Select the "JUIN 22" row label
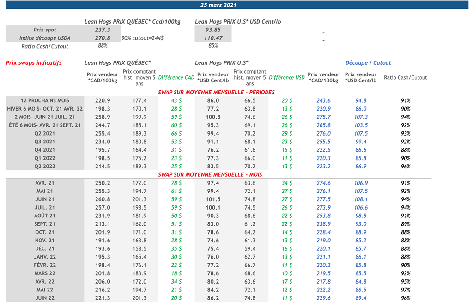 click(45, 298)
